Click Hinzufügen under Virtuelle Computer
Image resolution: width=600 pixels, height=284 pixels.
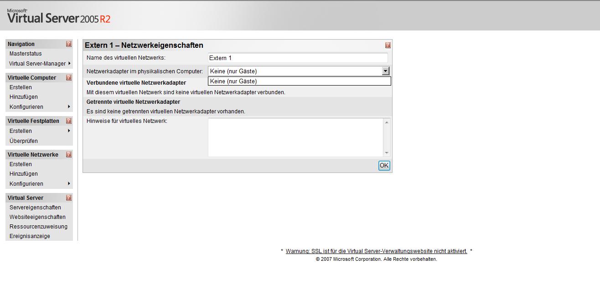pyautogui.click(x=24, y=97)
